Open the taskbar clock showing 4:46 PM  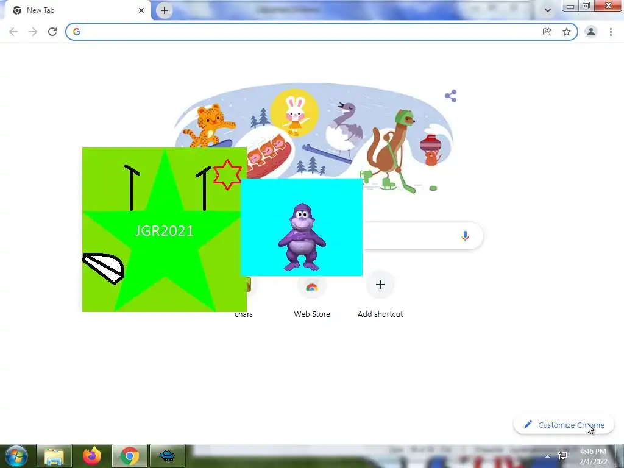[593, 456]
